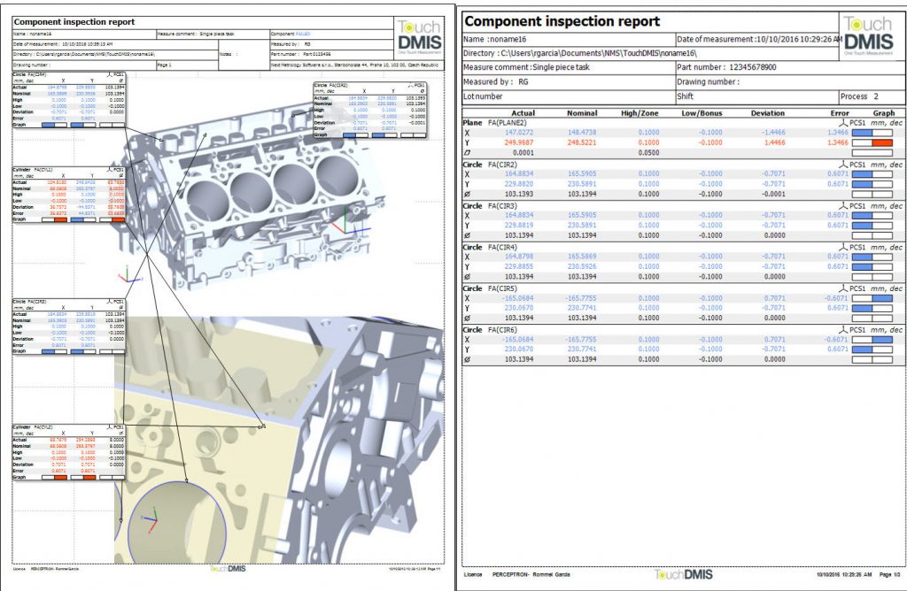Click the TouchDMIS footer logo on the left report

click(226, 569)
